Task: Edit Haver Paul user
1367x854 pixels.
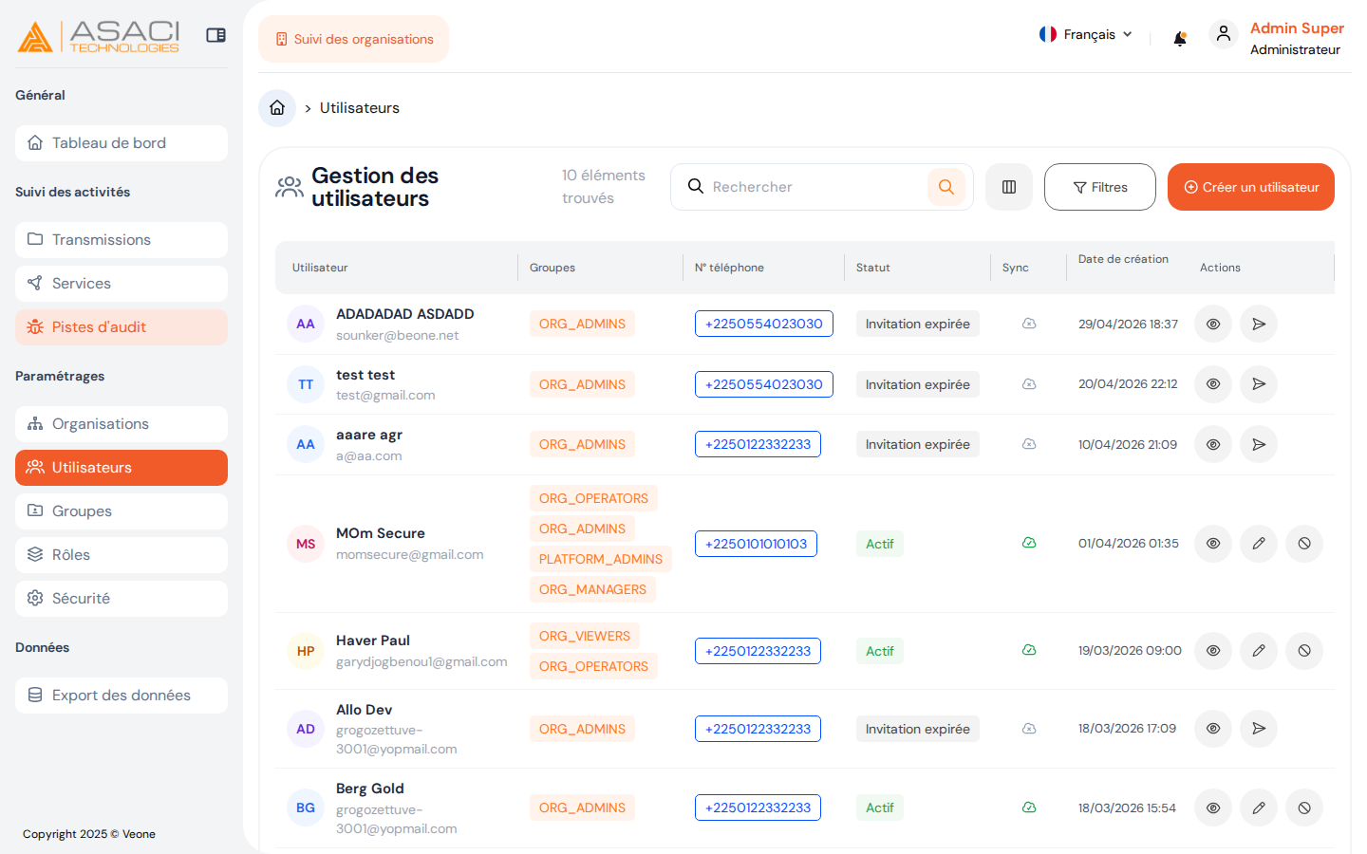Action: click(x=1259, y=651)
